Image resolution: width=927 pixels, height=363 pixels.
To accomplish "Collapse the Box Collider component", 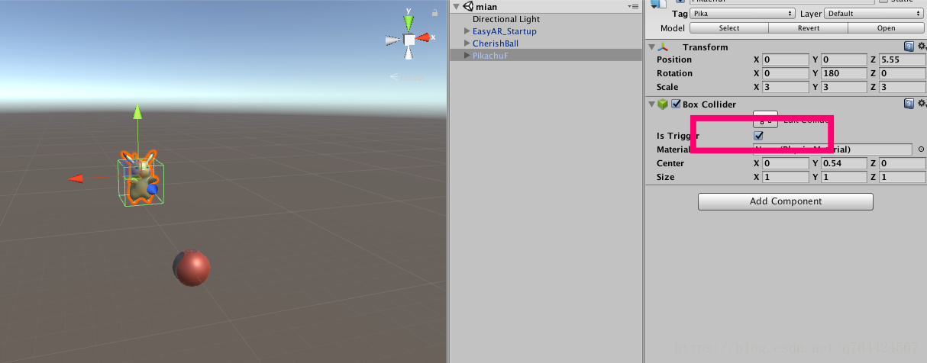I will 651,104.
